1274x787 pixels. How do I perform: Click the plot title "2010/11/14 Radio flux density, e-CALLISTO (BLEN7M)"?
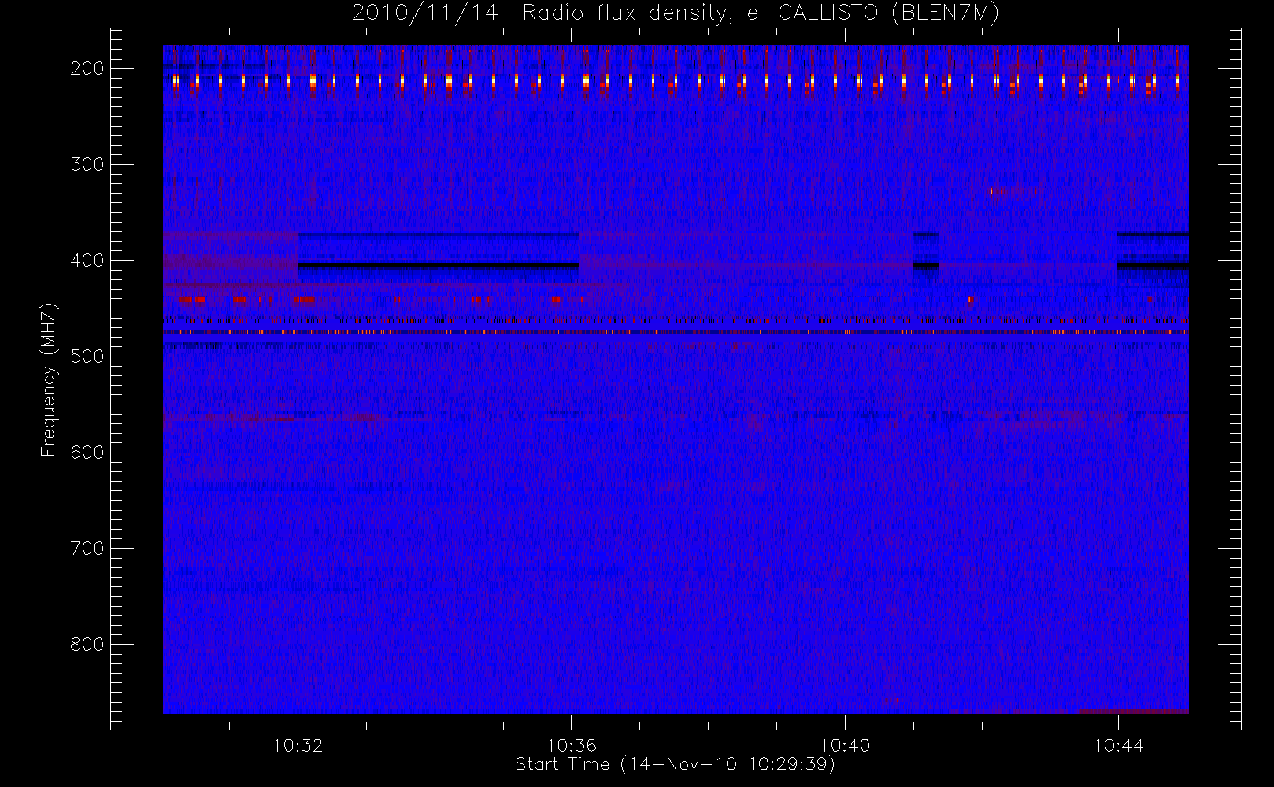(x=676, y=13)
